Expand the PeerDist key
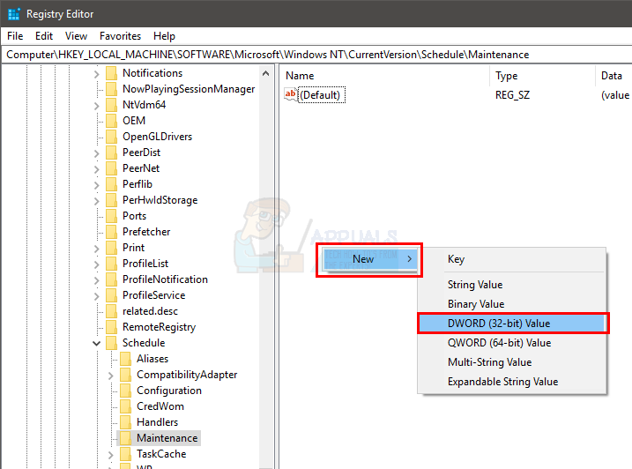Screen dimensions: 632x469 click(x=97, y=153)
